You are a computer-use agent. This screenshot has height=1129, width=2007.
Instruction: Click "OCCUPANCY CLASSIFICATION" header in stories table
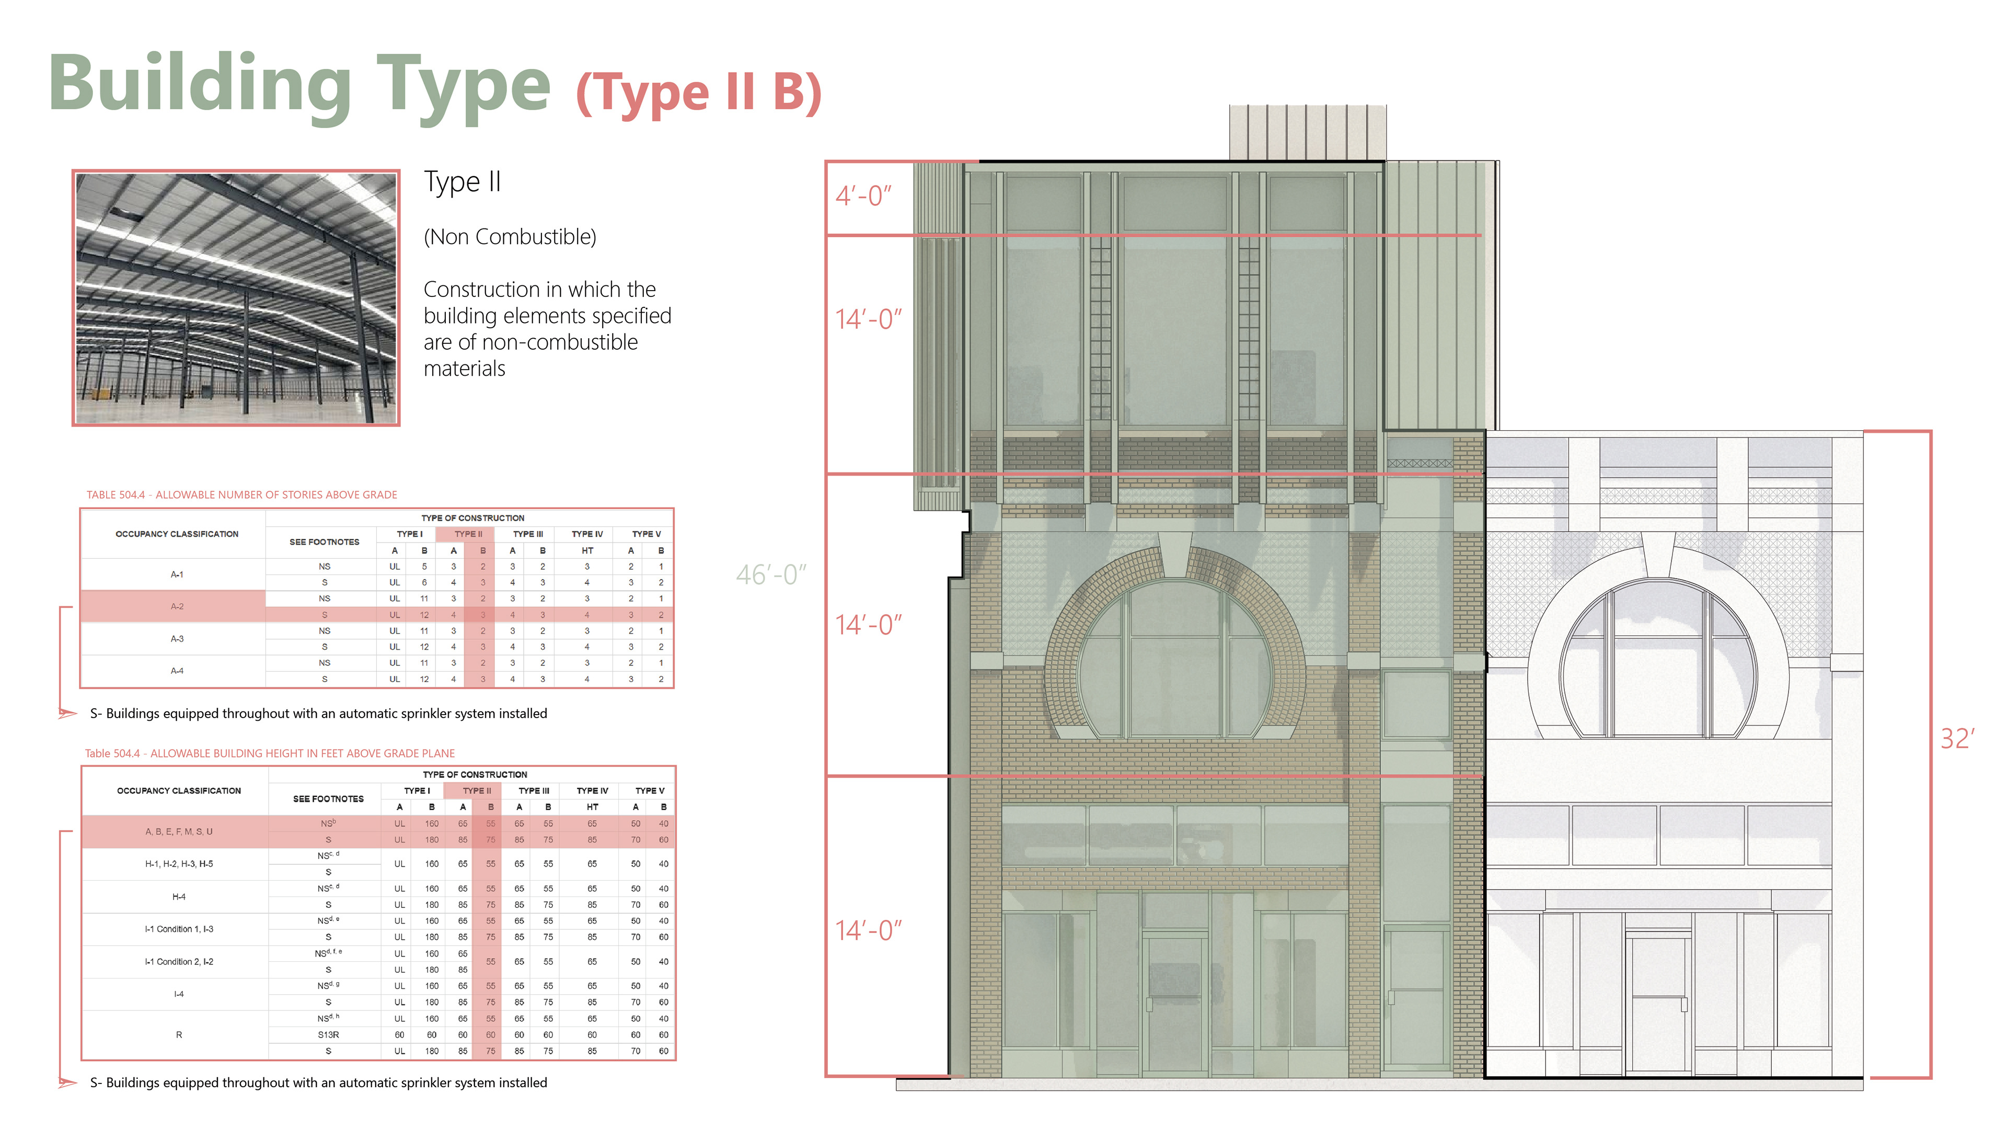point(177,535)
